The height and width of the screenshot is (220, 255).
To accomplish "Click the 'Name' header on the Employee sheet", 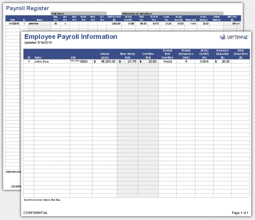I will pos(38,57).
